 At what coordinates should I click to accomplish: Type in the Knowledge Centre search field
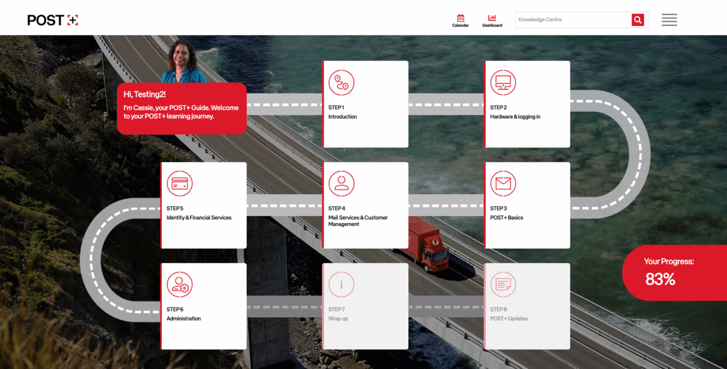573,20
